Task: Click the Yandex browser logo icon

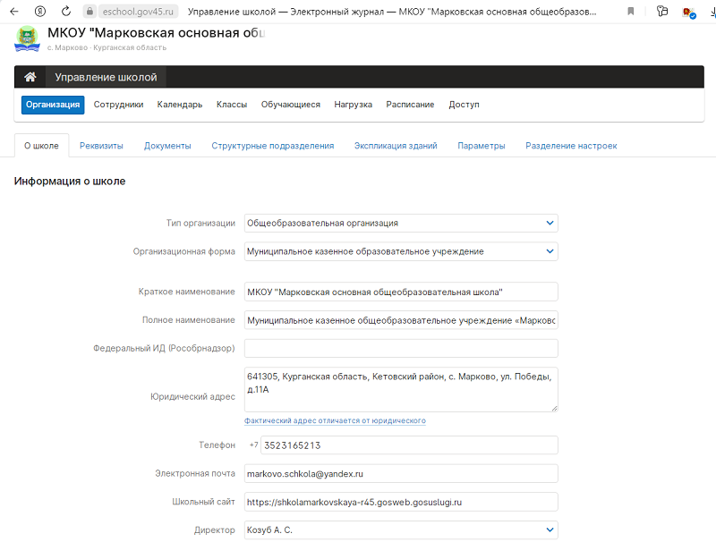Action: click(x=40, y=12)
